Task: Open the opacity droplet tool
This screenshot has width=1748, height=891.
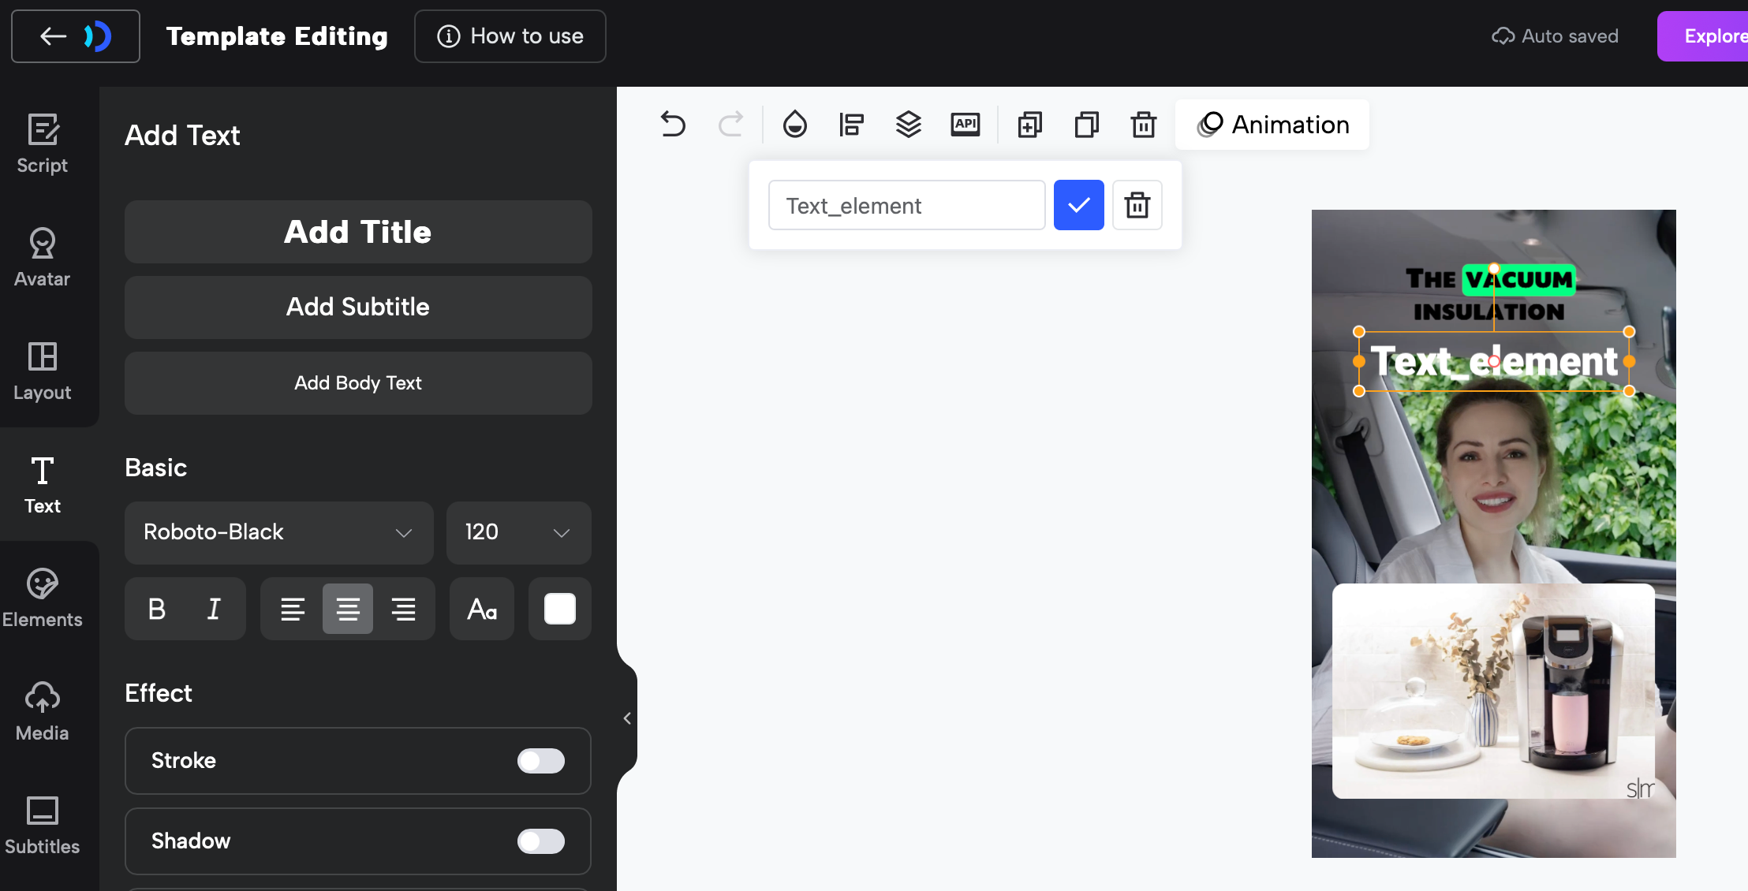Action: [x=794, y=125]
